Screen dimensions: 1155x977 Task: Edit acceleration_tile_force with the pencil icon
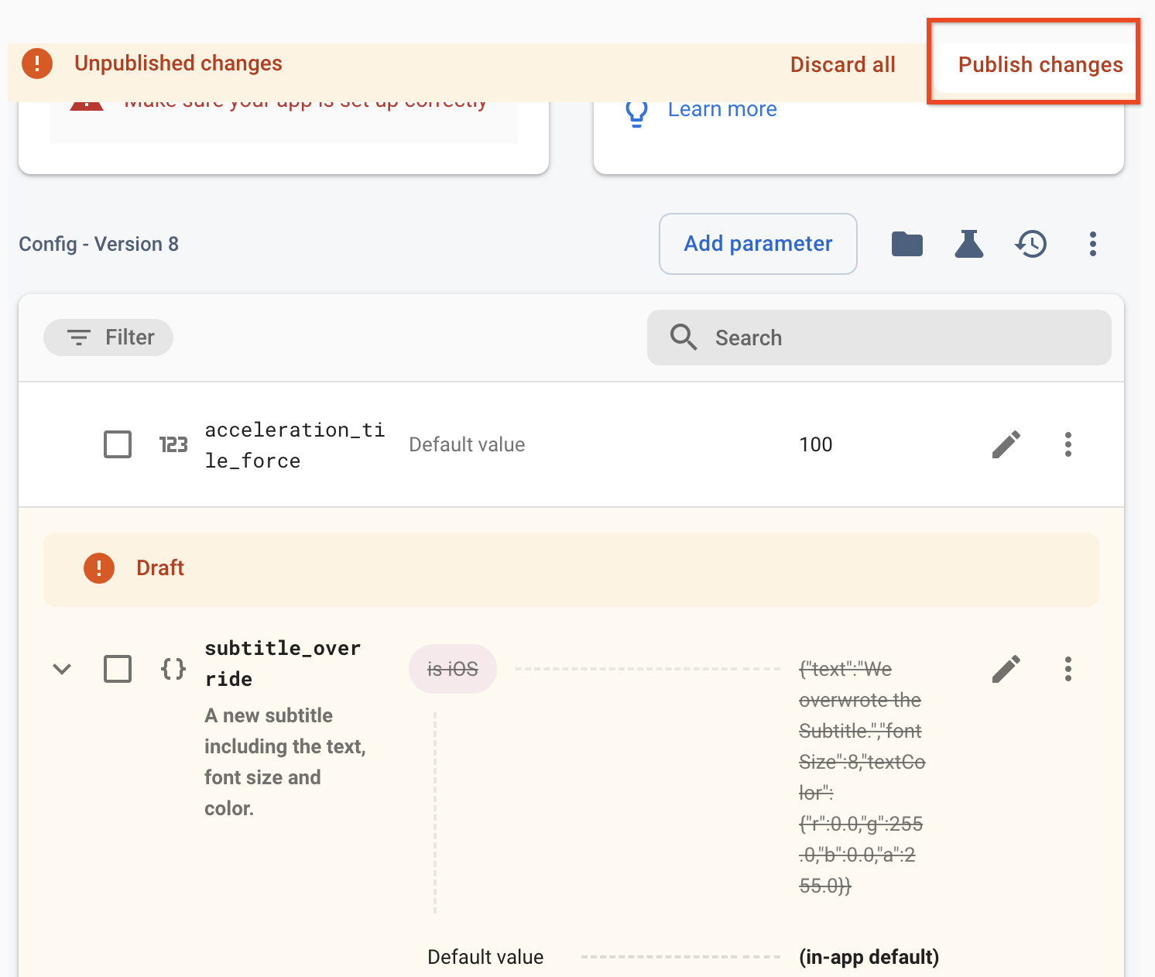(x=1006, y=444)
